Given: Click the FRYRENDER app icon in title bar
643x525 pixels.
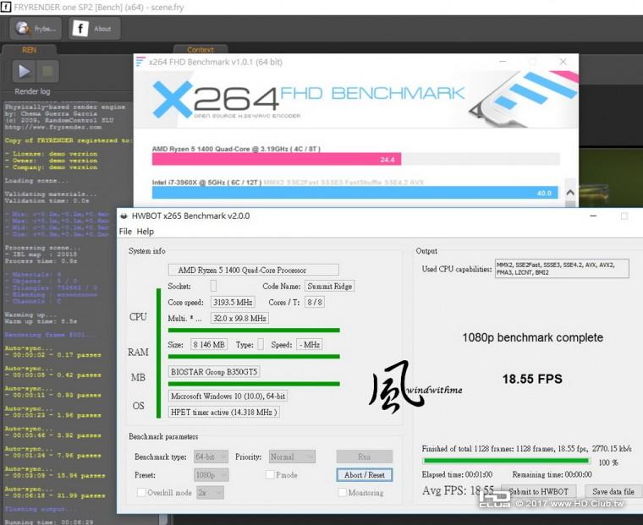Looking at the screenshot, I should [6, 6].
